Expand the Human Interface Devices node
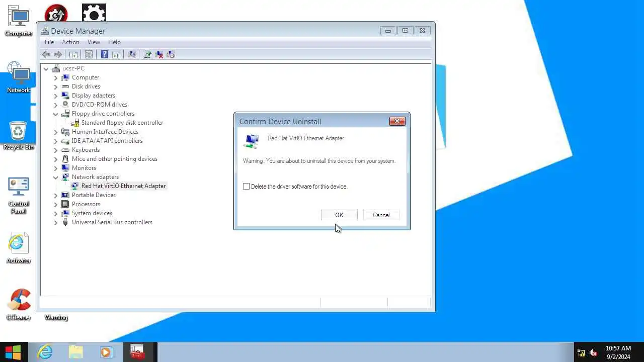The image size is (644, 362). 56,132
